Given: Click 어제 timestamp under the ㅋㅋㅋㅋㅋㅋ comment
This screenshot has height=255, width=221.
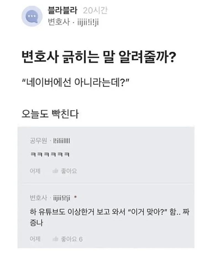Looking at the screenshot, I should (x=35, y=171).
